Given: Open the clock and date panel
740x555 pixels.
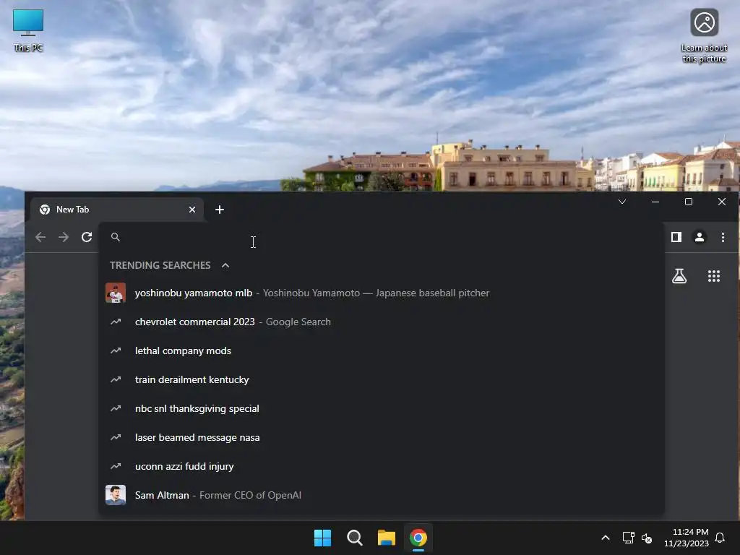Looking at the screenshot, I should click(x=687, y=538).
